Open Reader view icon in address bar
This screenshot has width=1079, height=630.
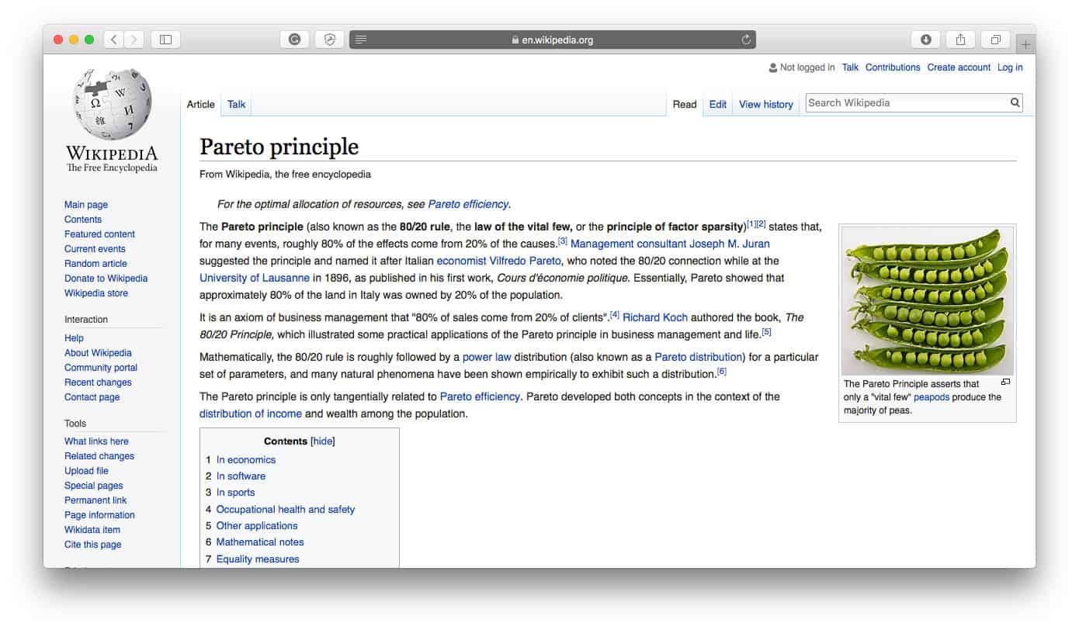[361, 40]
